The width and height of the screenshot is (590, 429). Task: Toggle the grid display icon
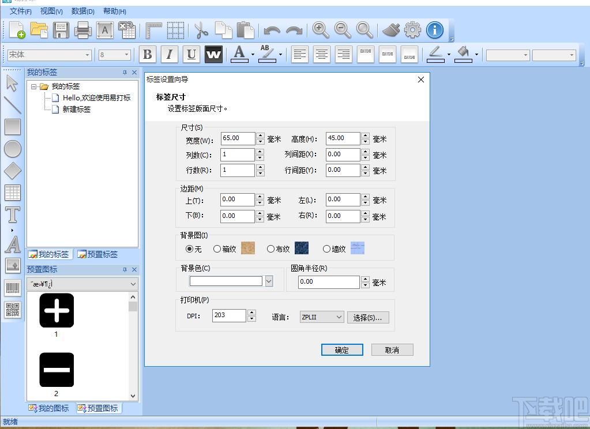(x=175, y=30)
